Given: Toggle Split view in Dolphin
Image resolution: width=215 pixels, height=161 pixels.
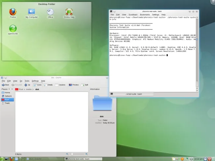Looking at the screenshot, I should coord(85,85).
